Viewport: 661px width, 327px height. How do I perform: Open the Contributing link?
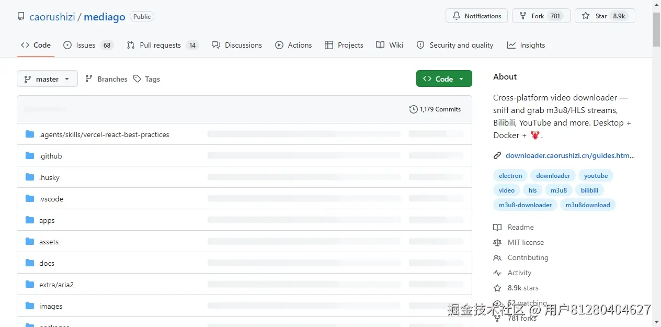point(521,257)
